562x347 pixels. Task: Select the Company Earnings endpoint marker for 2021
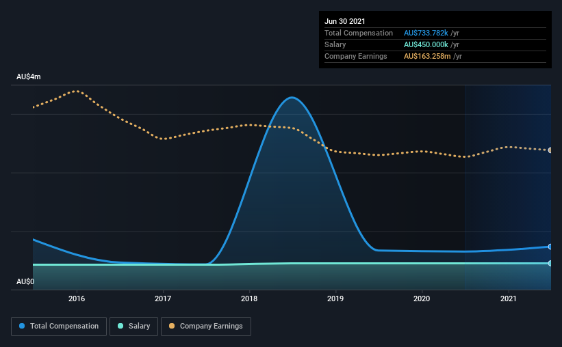(x=550, y=150)
